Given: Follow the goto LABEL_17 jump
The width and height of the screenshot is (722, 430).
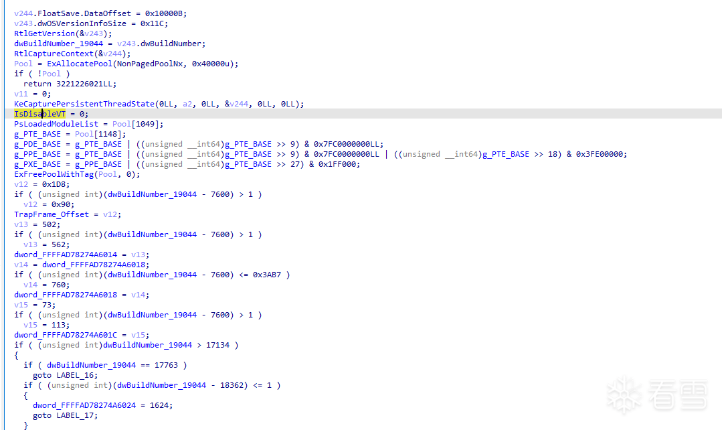Looking at the screenshot, I should [65, 415].
